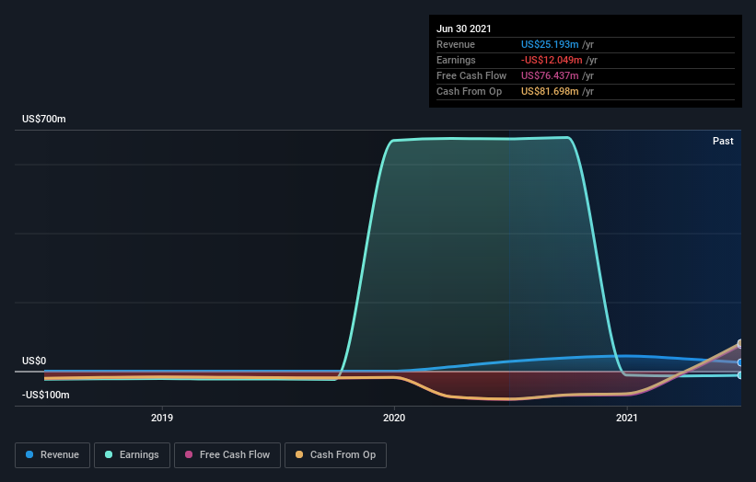Viewport: 756px width, 482px height.
Task: Toggle the Revenue legend button
Action: tap(52, 455)
